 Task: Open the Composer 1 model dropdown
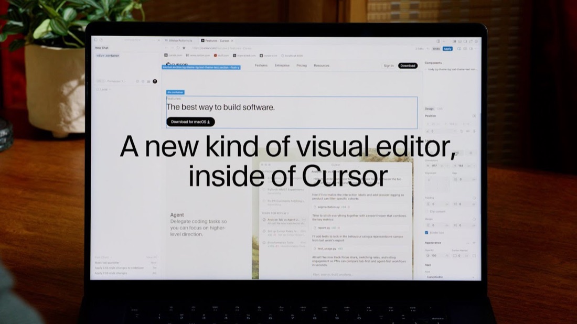116,81
